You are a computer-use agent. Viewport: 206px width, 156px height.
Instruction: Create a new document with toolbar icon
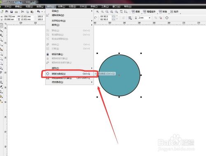tap(2, 12)
